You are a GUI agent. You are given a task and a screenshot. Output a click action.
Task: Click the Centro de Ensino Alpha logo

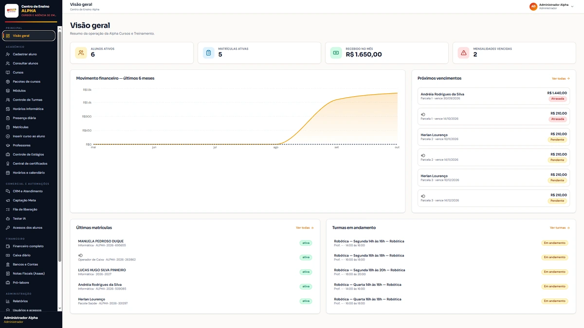[12, 11]
